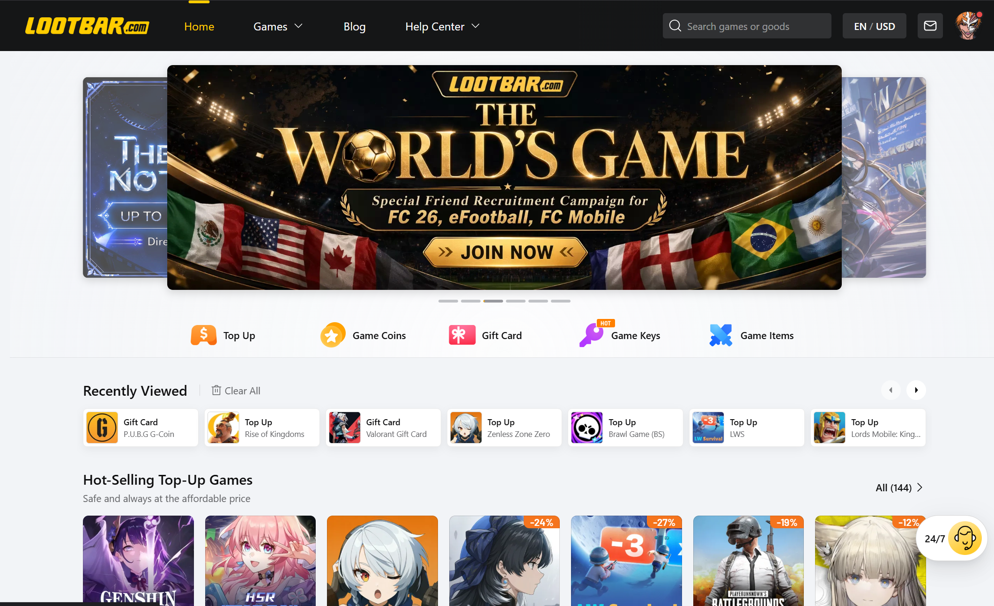Click the Top Up category icon

pyautogui.click(x=204, y=335)
